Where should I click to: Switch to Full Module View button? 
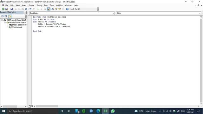tap(32, 106)
